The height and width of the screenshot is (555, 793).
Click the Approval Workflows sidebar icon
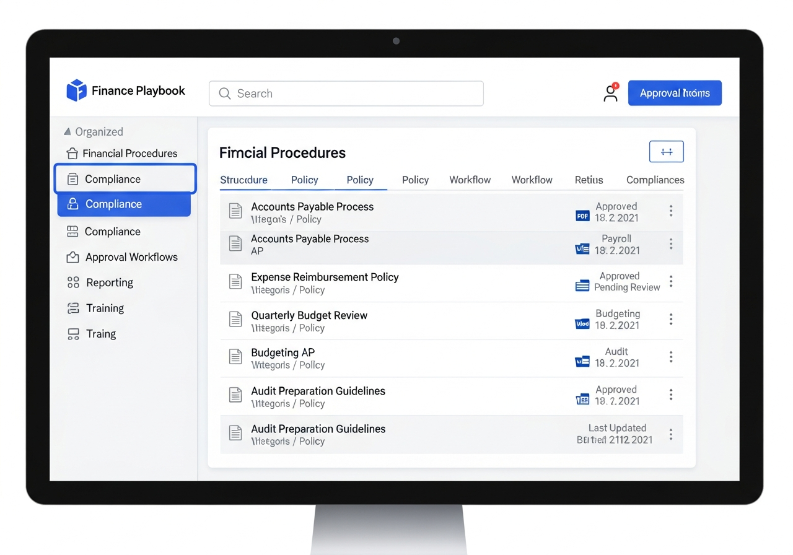73,257
